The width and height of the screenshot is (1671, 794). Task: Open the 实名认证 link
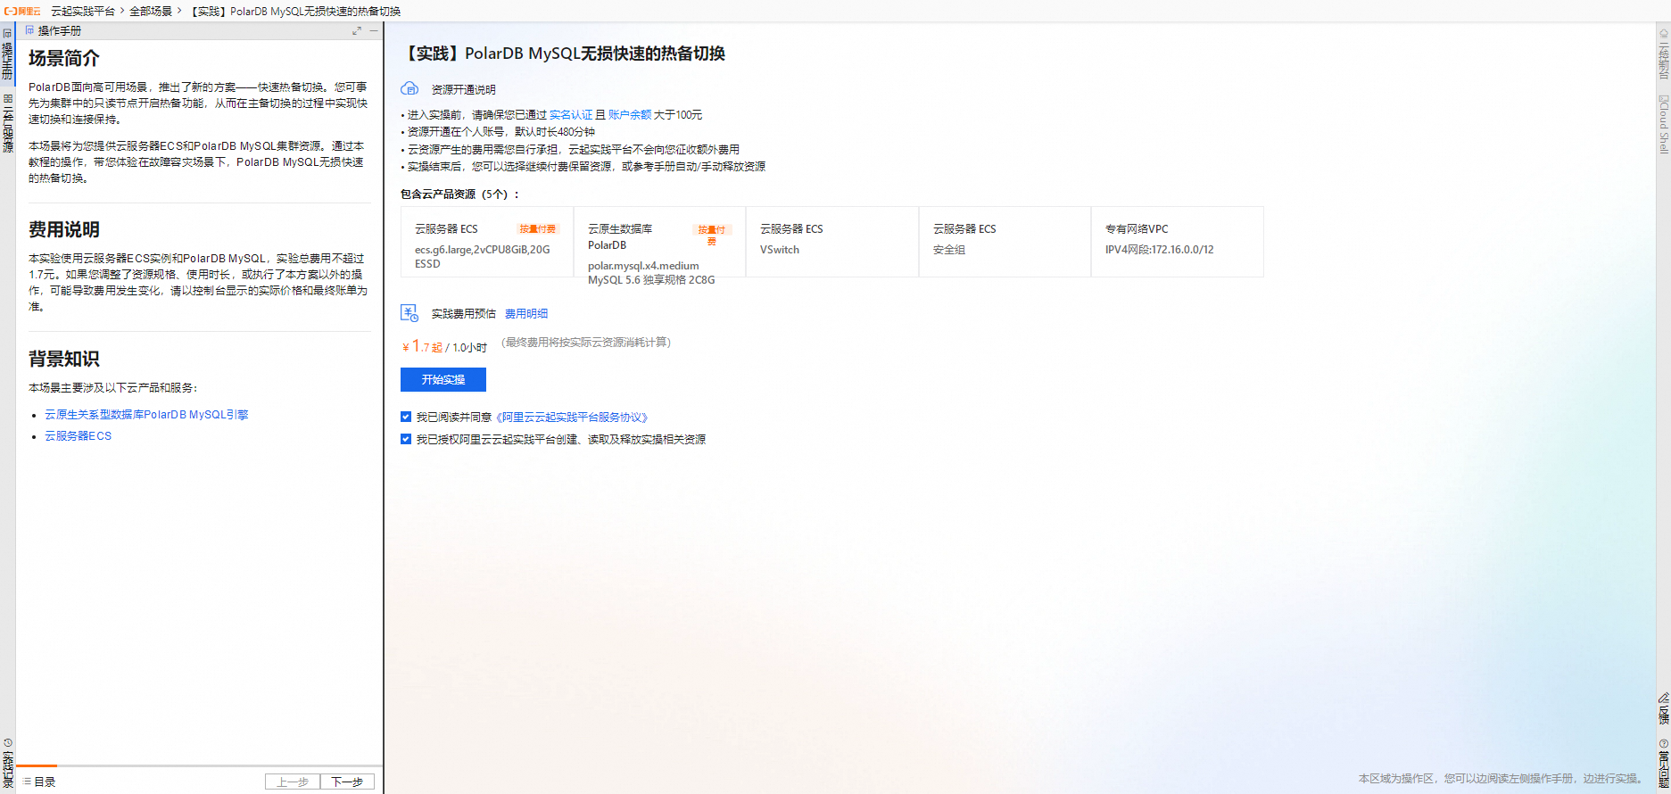coord(571,115)
